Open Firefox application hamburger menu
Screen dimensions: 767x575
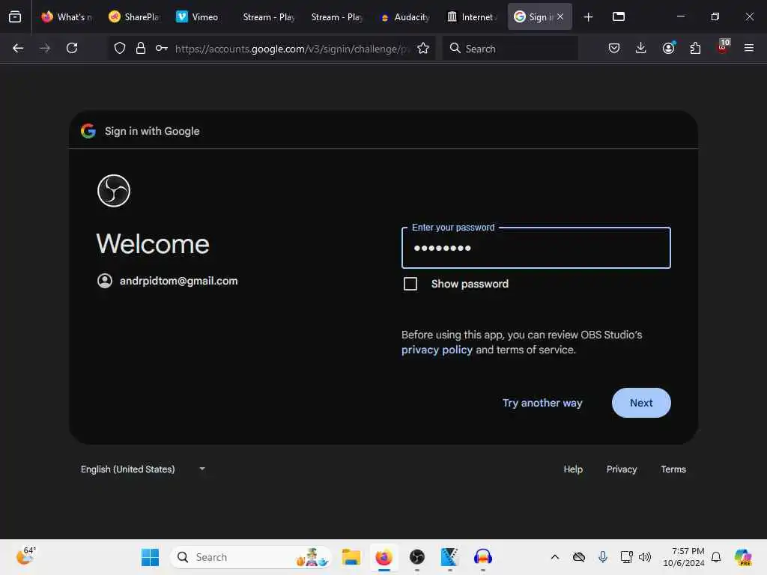click(x=749, y=48)
